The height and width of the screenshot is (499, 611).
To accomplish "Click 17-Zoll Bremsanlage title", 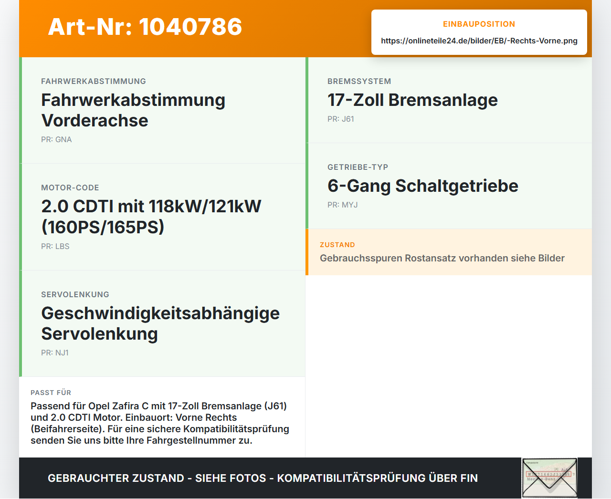I will click(x=412, y=100).
